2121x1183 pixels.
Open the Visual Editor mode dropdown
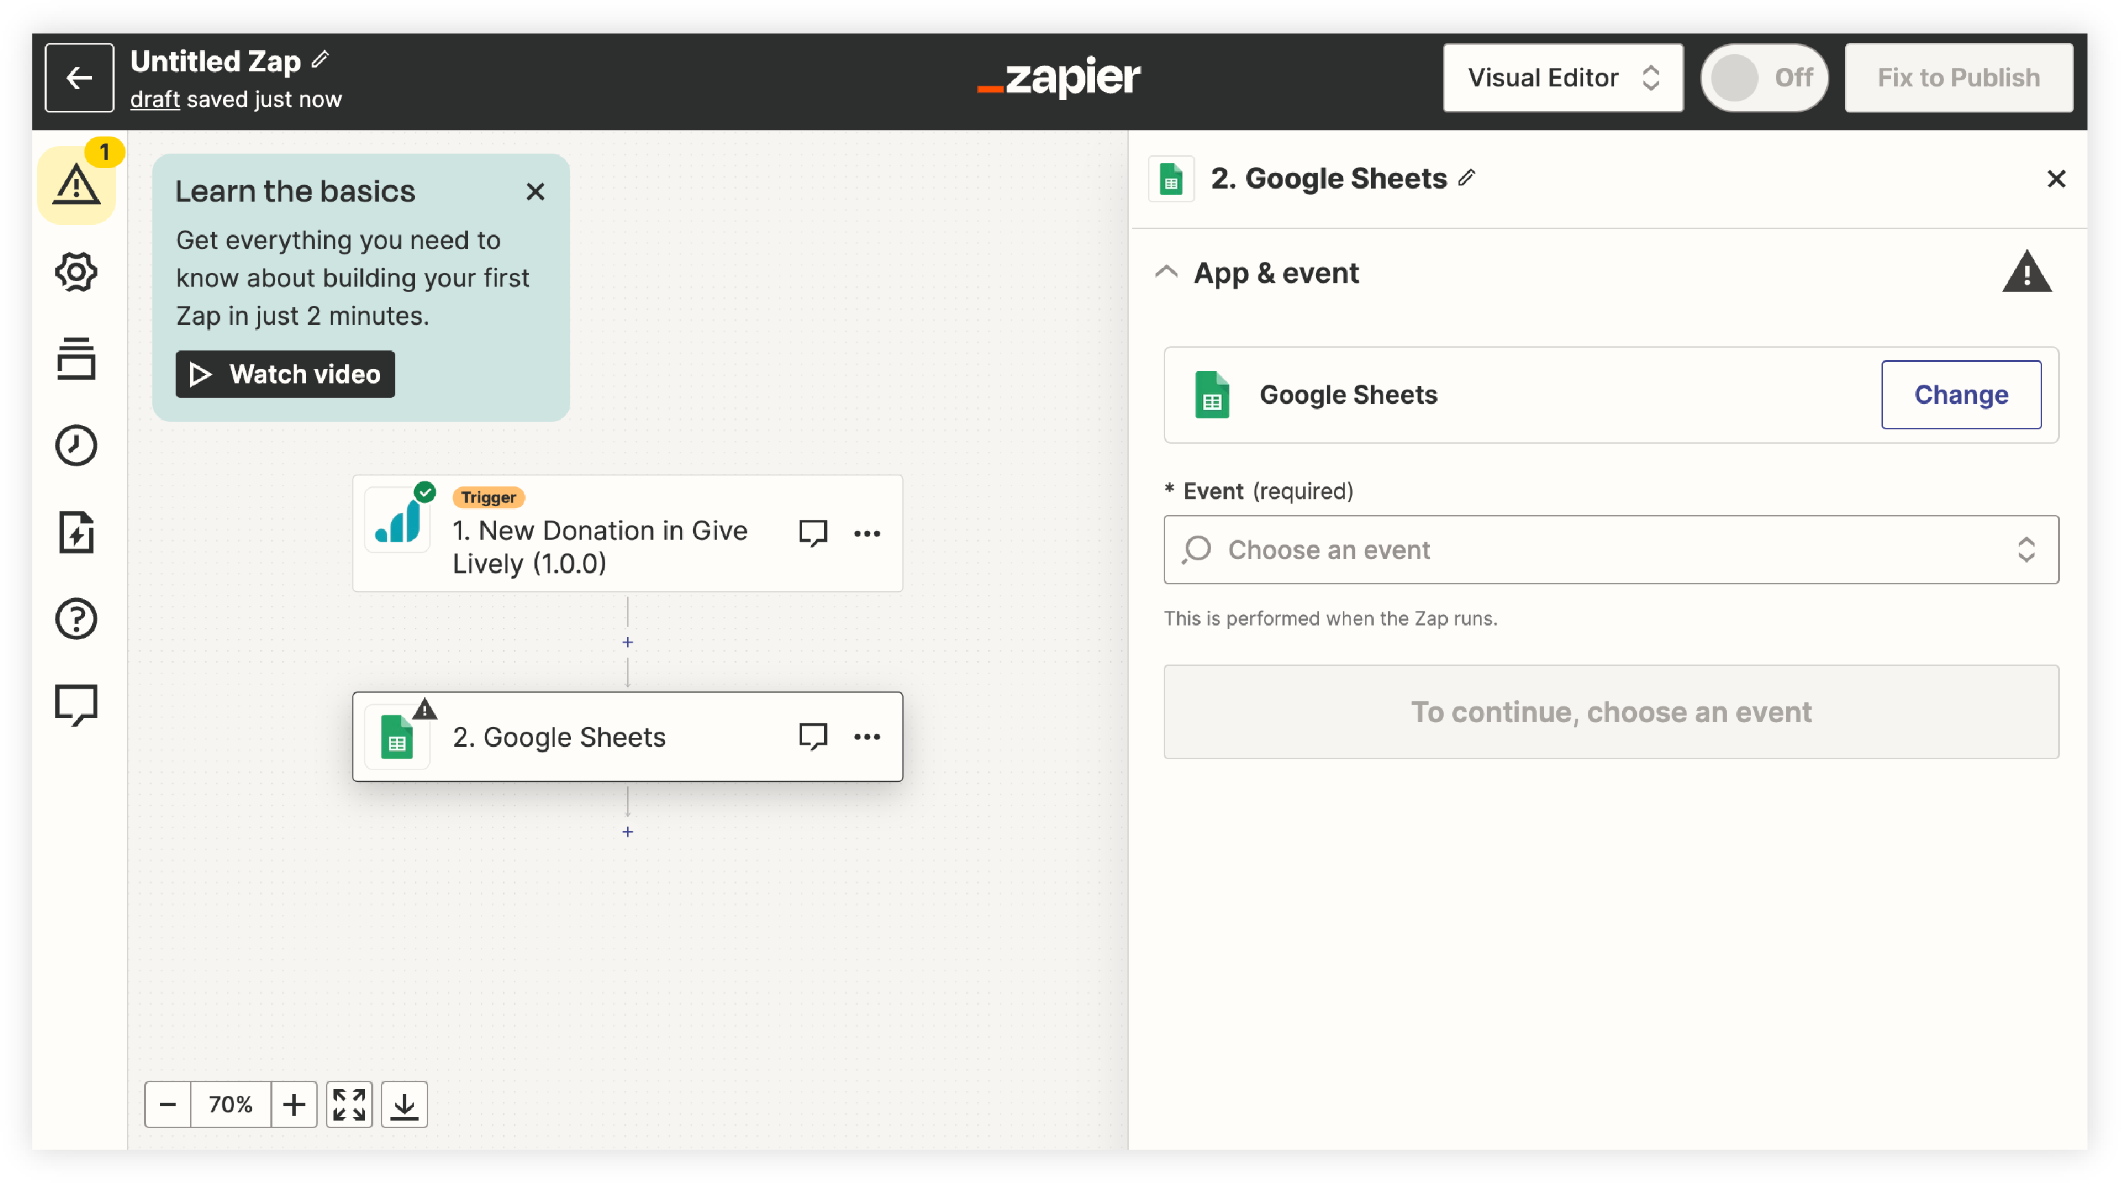pyautogui.click(x=1562, y=77)
